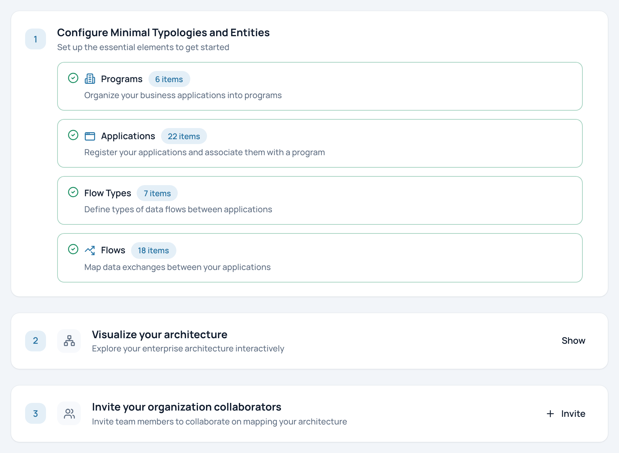Click the Applications completed checkmark
This screenshot has height=453, width=619.
tap(73, 135)
